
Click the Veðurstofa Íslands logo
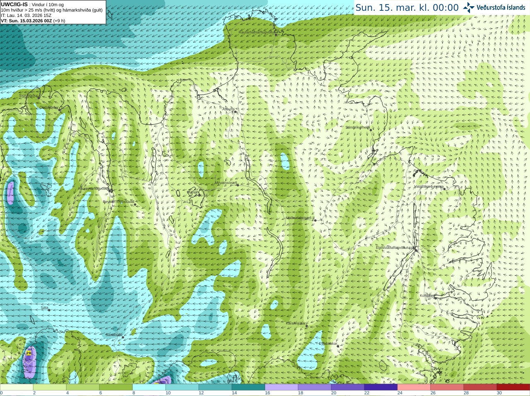click(494, 7)
